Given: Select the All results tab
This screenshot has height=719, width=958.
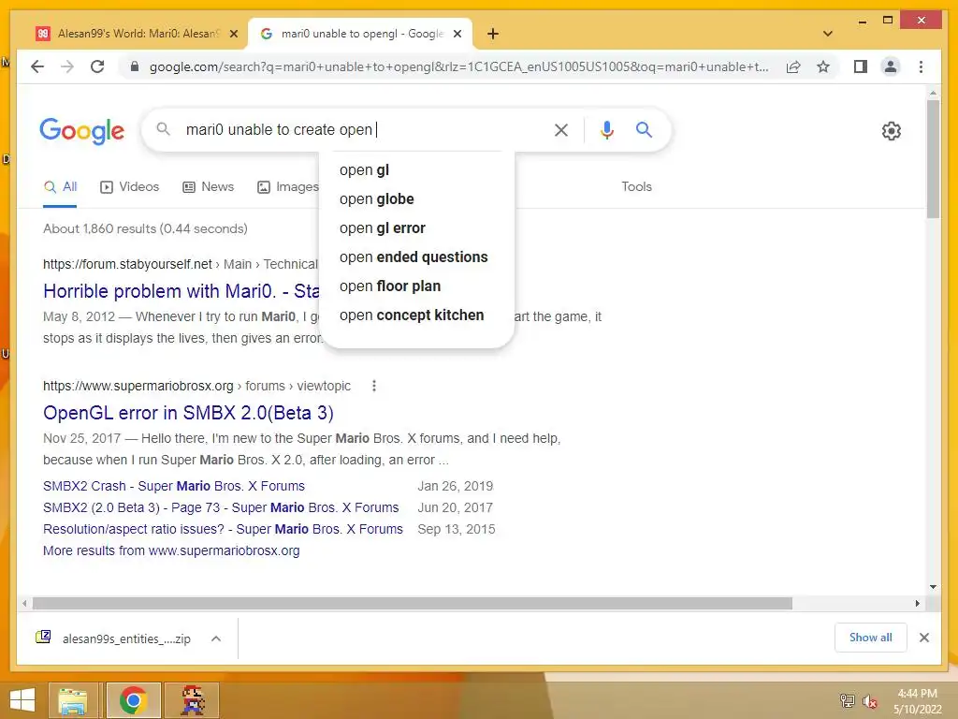Looking at the screenshot, I should [x=60, y=187].
